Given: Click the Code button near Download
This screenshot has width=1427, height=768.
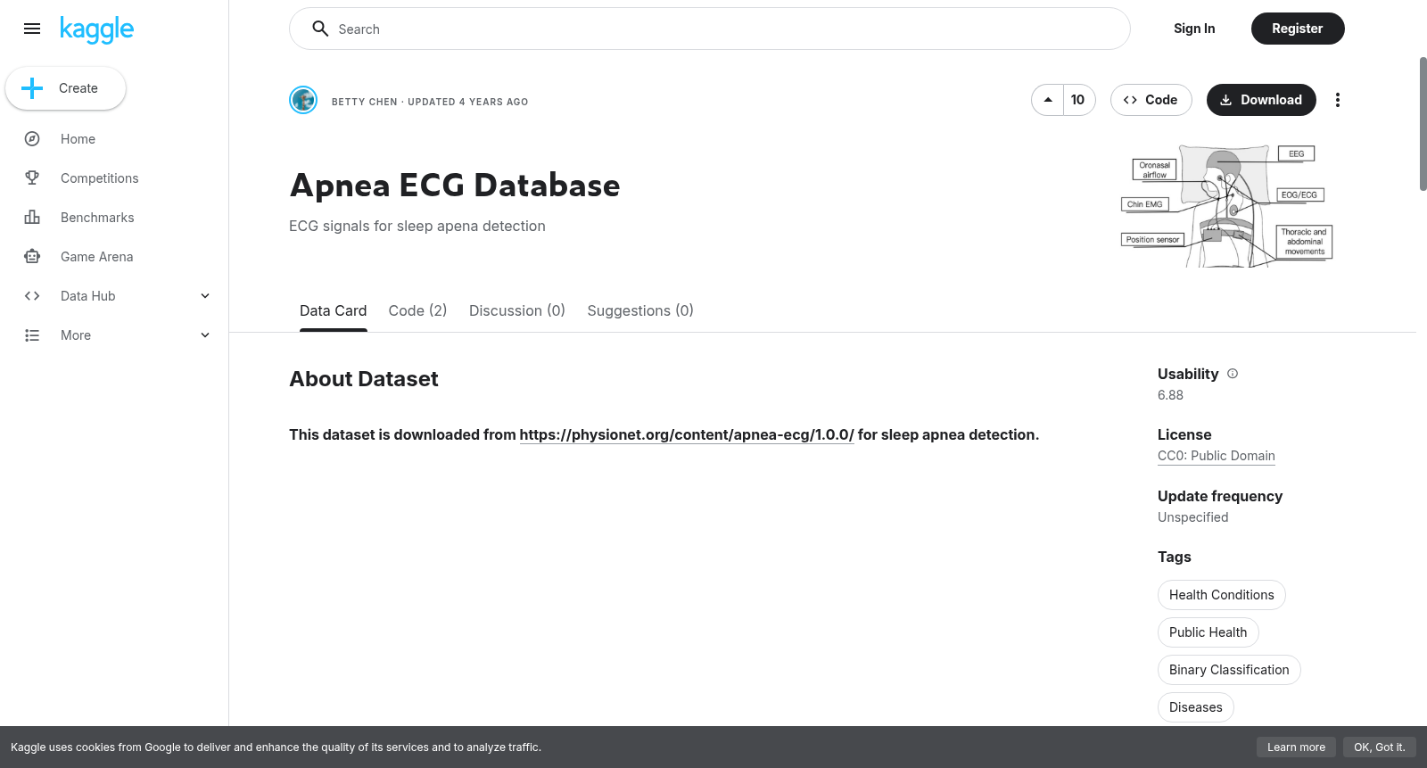Looking at the screenshot, I should point(1151,100).
